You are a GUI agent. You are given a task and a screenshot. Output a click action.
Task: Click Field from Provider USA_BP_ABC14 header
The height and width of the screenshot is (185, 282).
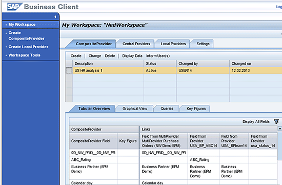coord(204,141)
